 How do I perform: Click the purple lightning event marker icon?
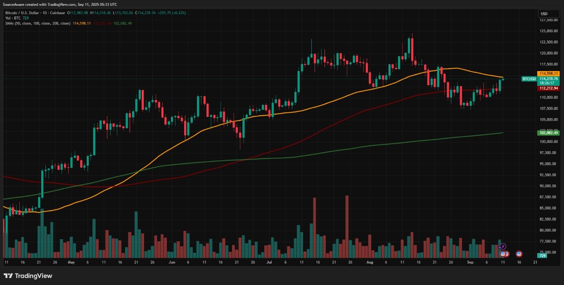(x=503, y=246)
